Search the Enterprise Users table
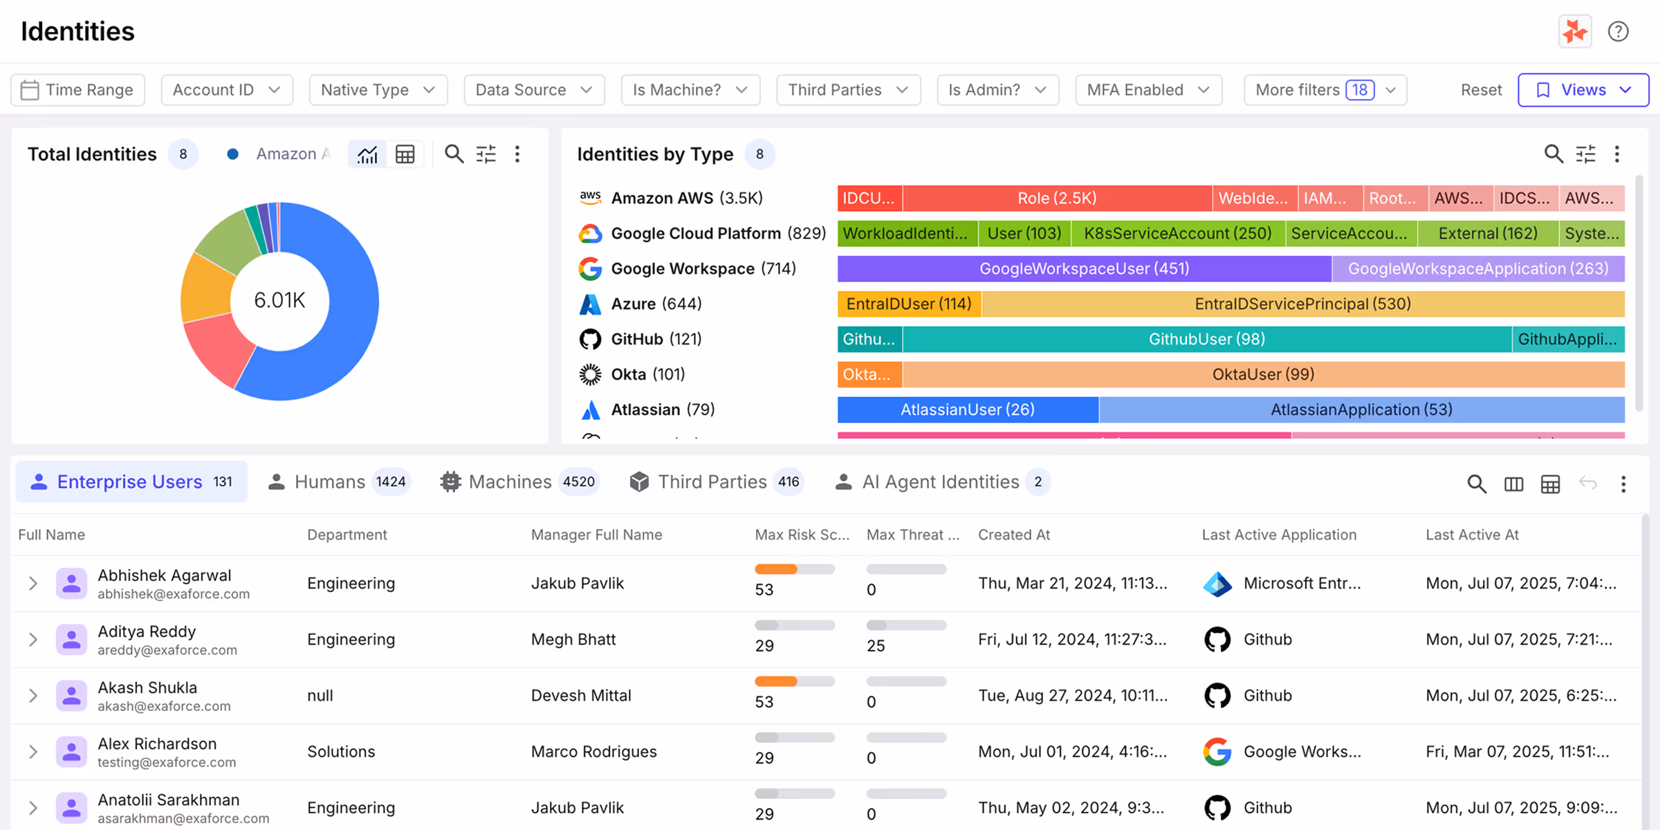This screenshot has height=830, width=1660. click(x=1477, y=483)
